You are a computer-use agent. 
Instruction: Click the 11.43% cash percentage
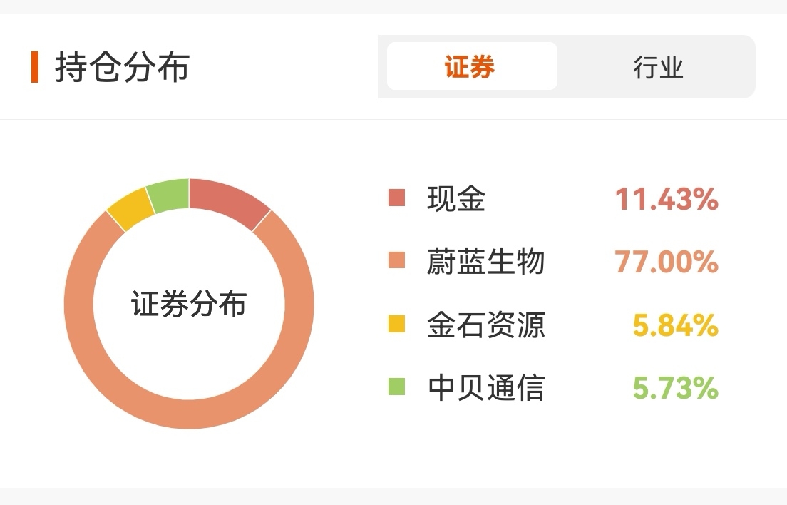pos(667,199)
